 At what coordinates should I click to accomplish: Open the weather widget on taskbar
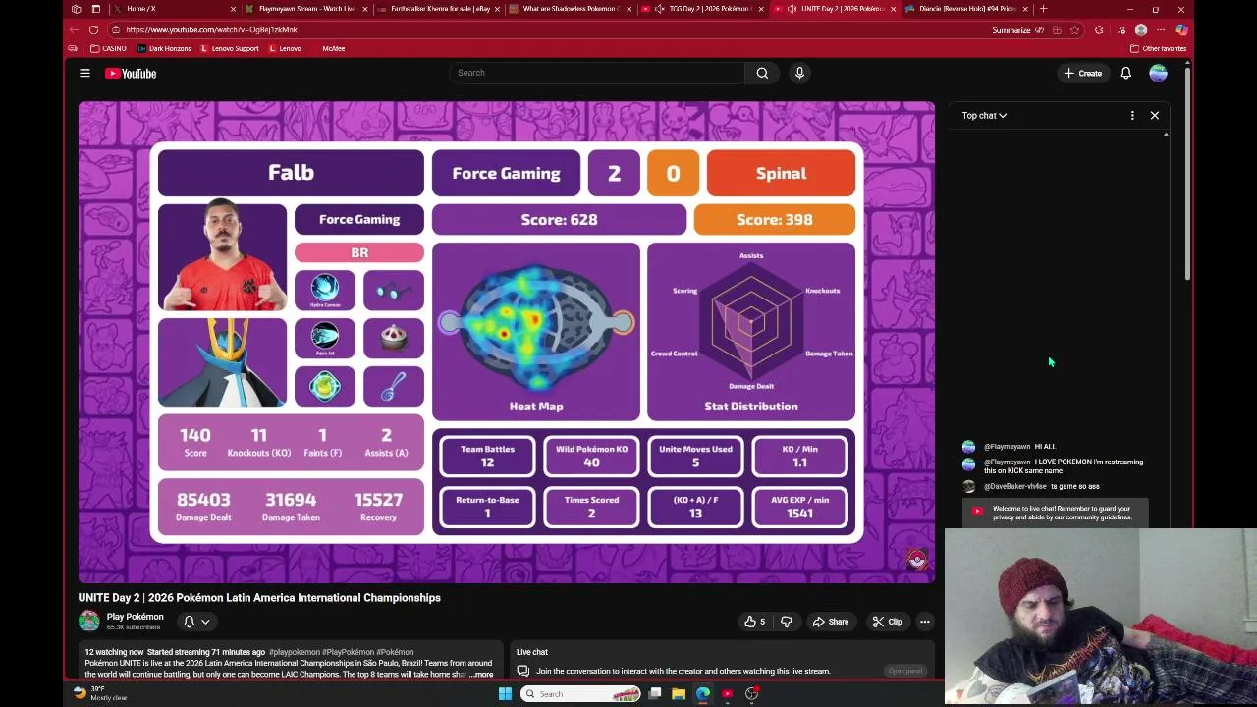(102, 694)
